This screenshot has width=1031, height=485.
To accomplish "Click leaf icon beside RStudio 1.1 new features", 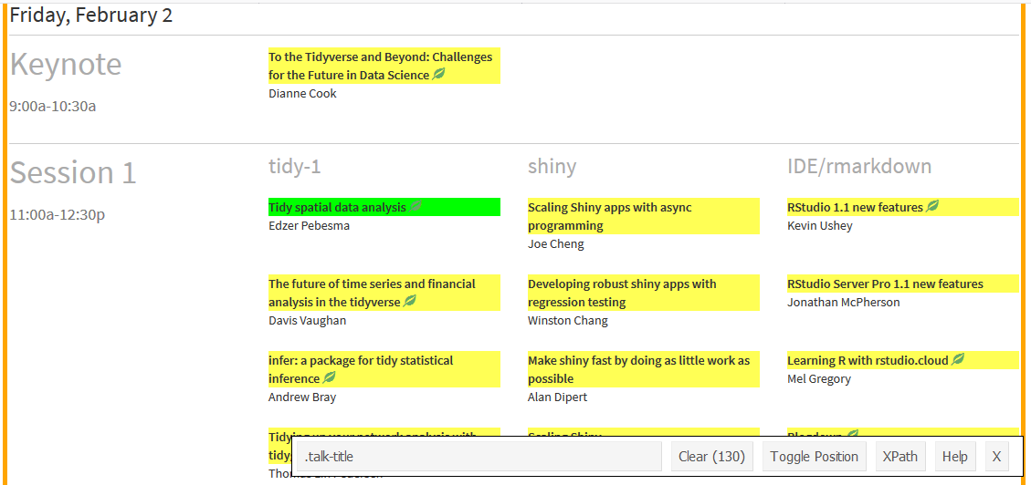I will (932, 207).
